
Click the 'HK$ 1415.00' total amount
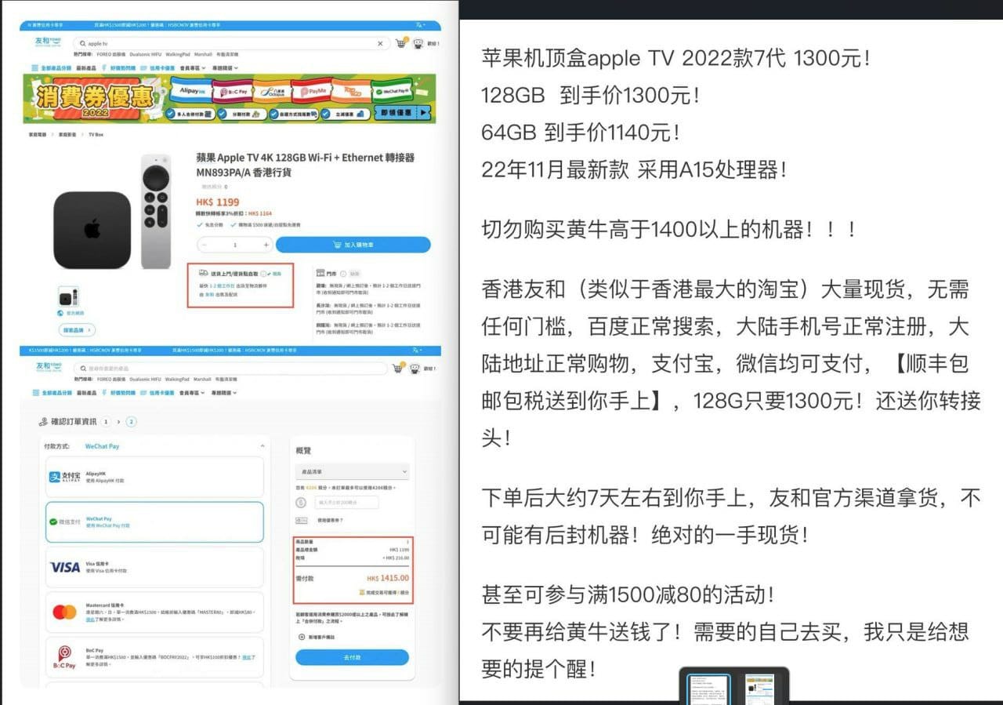tap(388, 578)
